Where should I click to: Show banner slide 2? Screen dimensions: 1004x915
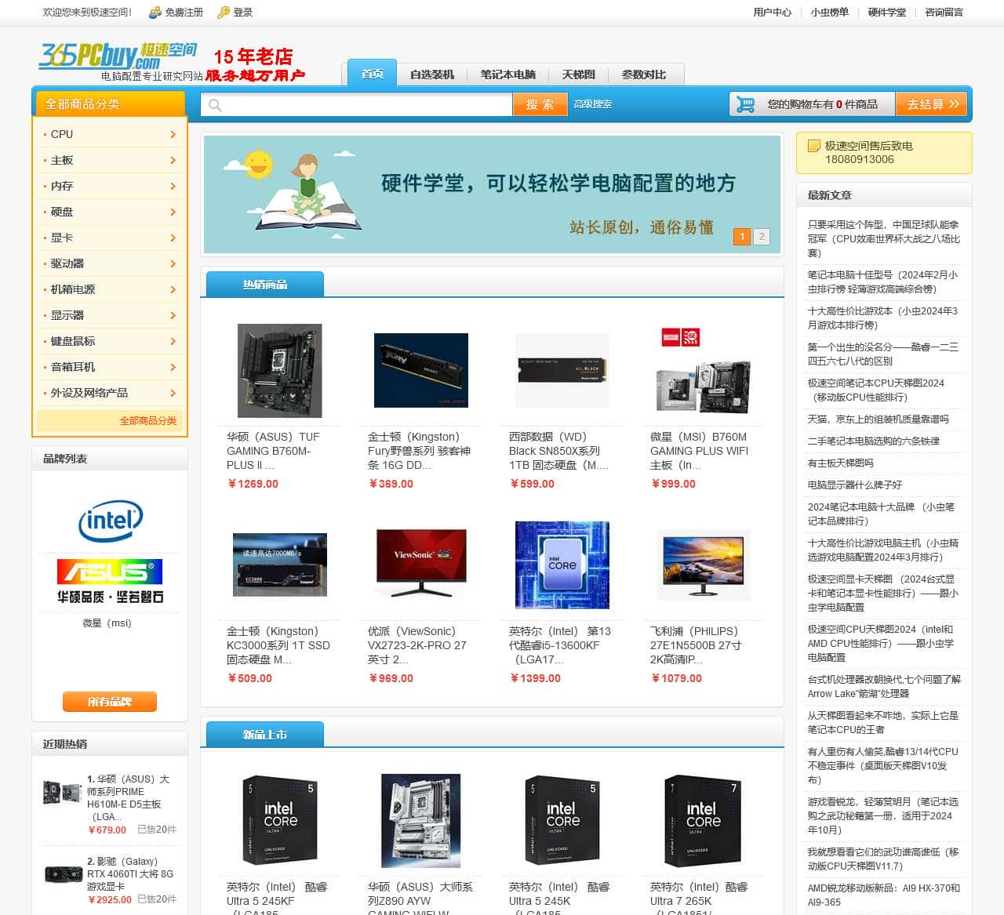pyautogui.click(x=761, y=236)
